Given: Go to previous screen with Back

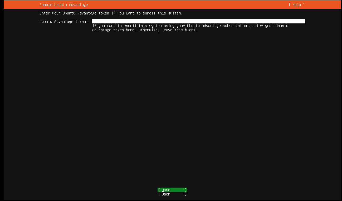Looking at the screenshot, I should (172, 194).
